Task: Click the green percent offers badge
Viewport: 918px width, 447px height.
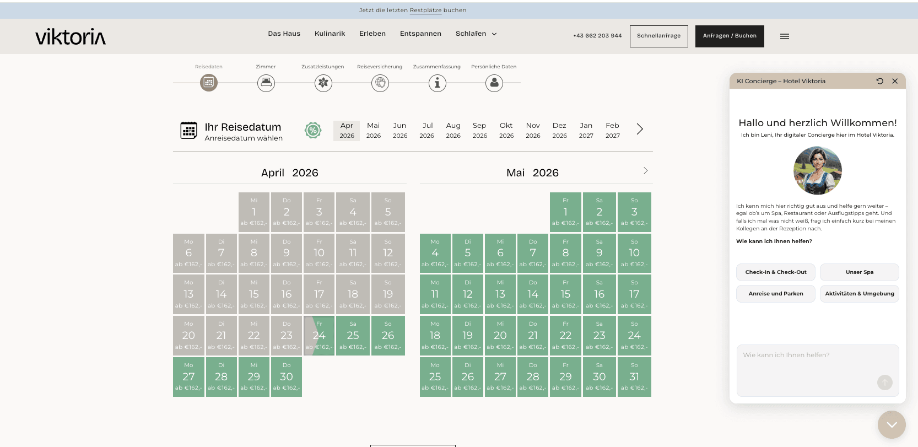Action: (x=313, y=130)
